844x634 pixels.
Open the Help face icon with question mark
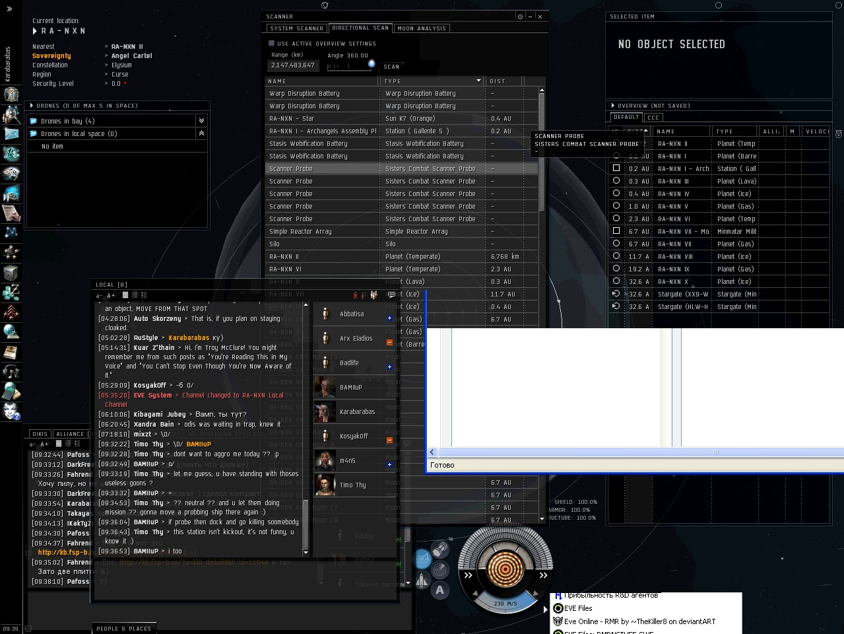pos(11,411)
